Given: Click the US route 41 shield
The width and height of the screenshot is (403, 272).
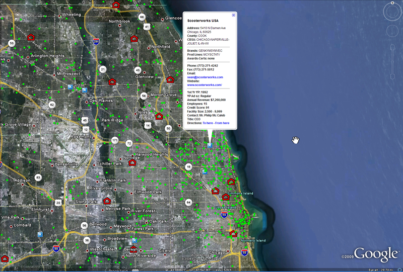Looking at the screenshot, I should [x=147, y=27].
